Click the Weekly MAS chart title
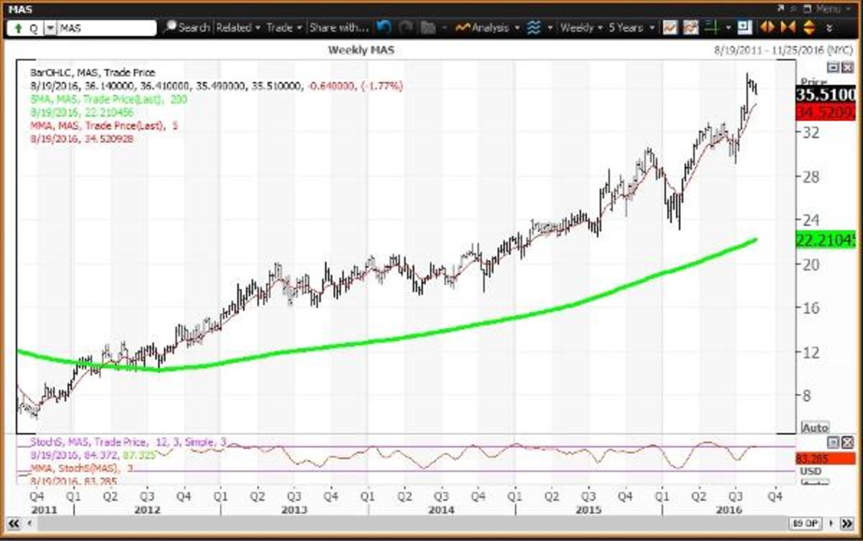Image resolution: width=863 pixels, height=541 pixels. tap(360, 50)
